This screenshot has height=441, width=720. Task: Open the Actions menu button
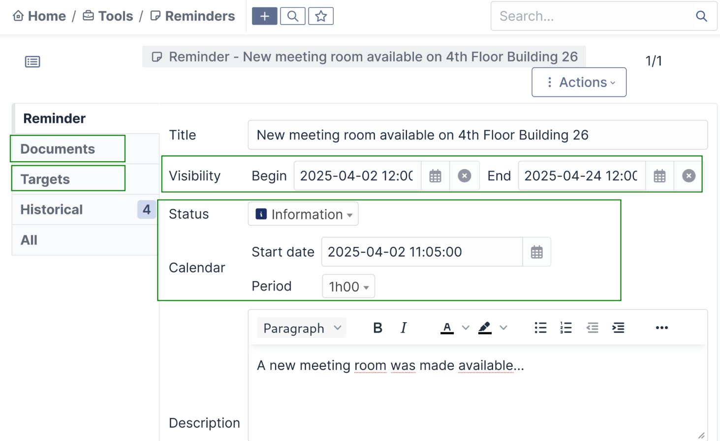tap(579, 83)
